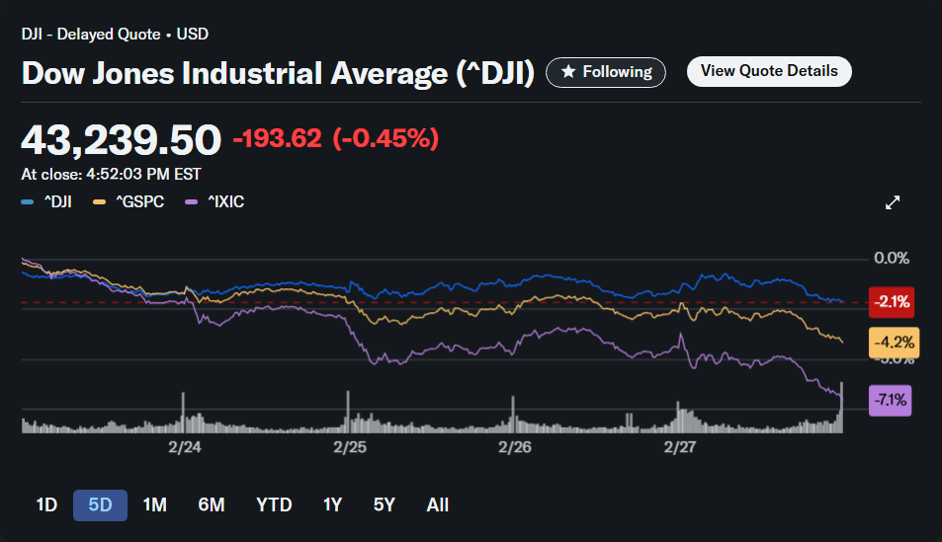Image resolution: width=942 pixels, height=542 pixels.
Task: Click the orange -4.2% value label
Action: click(894, 343)
